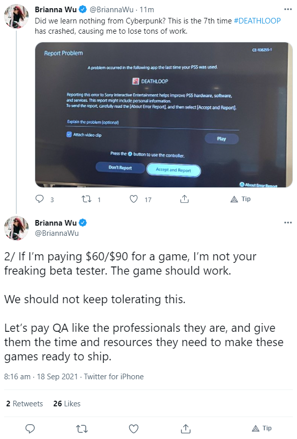Image resolution: width=297 pixels, height=439 pixels.
Task: Tip Brianna Wu on the second tweet
Action: pos(262,428)
